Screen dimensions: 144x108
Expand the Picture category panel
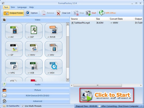coord(35,90)
